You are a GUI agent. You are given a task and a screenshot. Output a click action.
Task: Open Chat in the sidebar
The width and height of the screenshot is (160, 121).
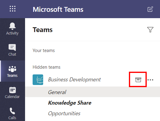[x=12, y=50]
